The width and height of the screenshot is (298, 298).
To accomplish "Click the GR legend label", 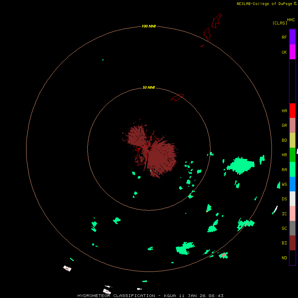I will [x=284, y=125].
